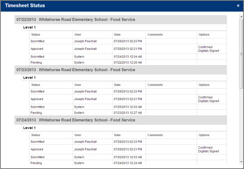Click the Timesheet Status title text

coord(25,6)
